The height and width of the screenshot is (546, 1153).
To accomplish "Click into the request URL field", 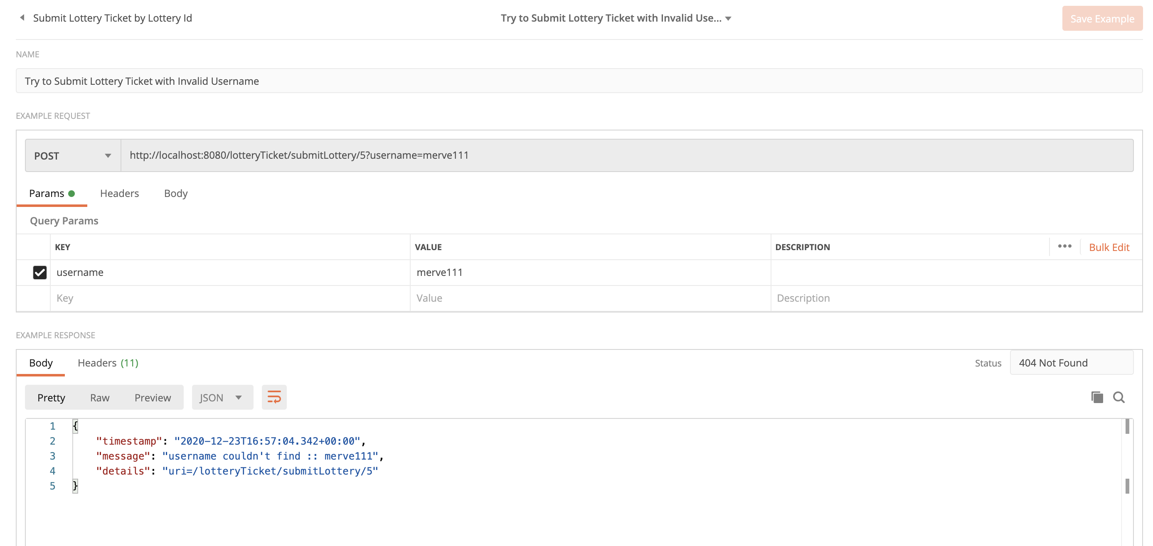I will tap(627, 156).
